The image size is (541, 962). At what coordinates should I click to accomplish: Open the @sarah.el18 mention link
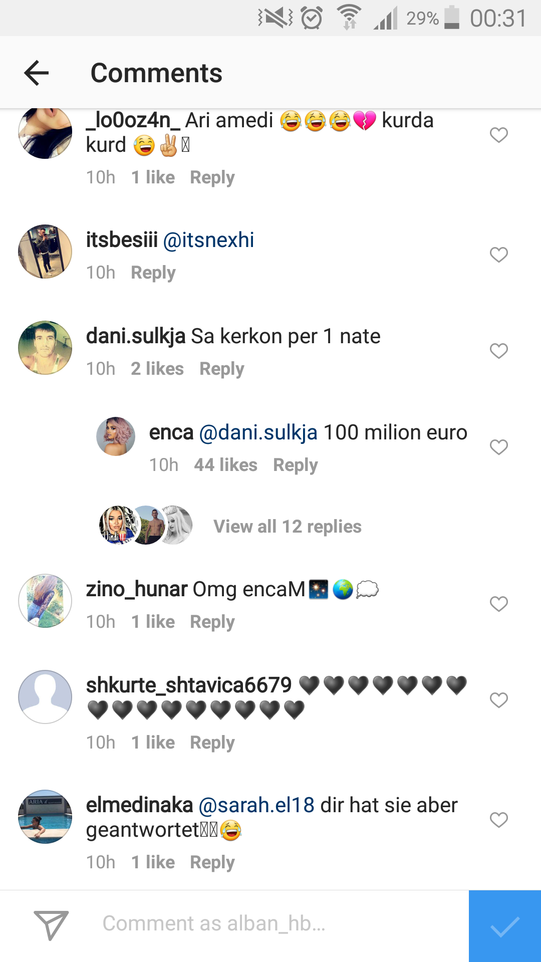point(256,805)
